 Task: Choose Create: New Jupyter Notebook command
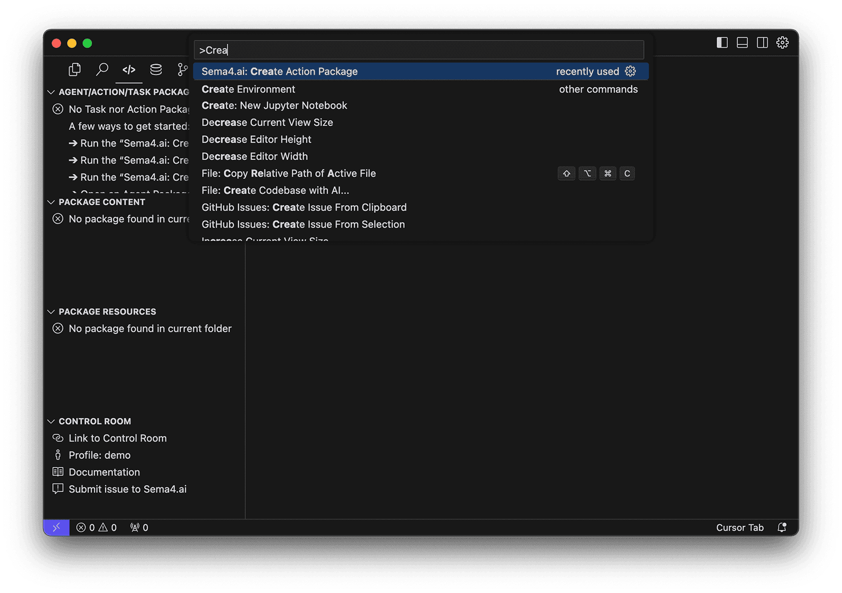click(274, 105)
